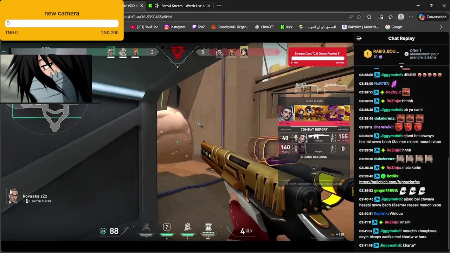Show more bookmarks with the overflow chevron
This screenshot has height=253, width=450.
441,27
